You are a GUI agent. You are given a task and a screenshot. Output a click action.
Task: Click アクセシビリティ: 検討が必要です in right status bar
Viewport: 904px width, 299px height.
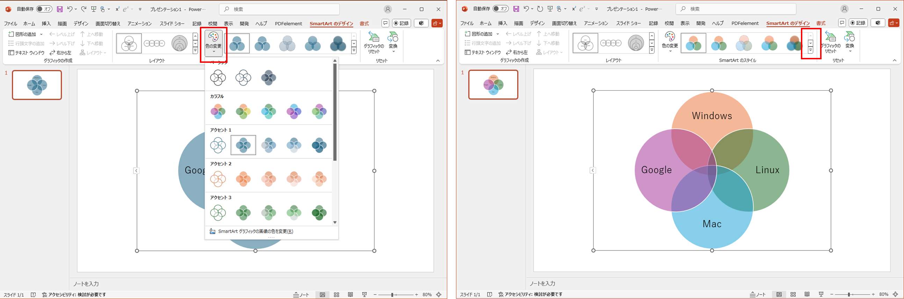pyautogui.click(x=530, y=294)
